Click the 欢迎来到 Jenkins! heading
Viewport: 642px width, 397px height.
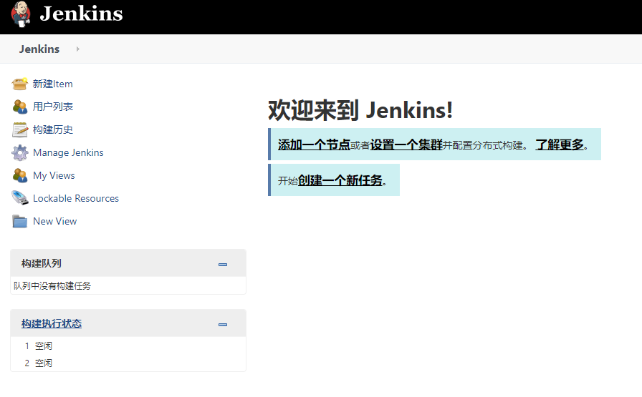point(360,110)
